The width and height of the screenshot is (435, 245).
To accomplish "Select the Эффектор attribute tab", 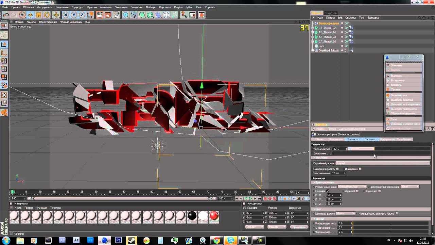I will [353, 139].
